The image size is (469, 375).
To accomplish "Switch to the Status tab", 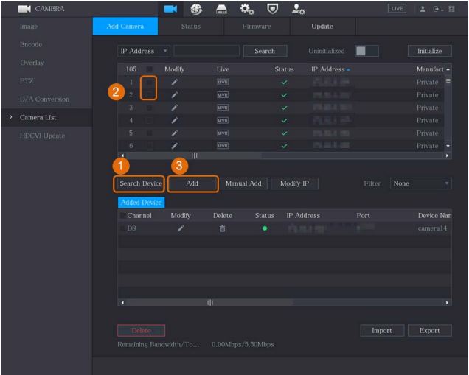I will 191,27.
